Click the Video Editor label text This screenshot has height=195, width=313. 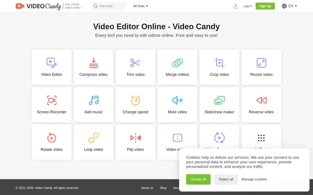coord(51,75)
